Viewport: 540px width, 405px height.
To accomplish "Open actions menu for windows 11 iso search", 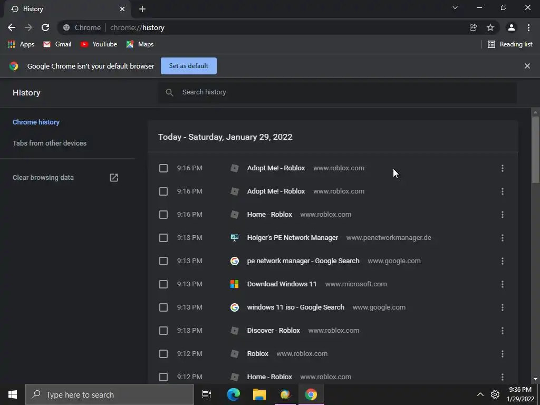I will (503, 307).
